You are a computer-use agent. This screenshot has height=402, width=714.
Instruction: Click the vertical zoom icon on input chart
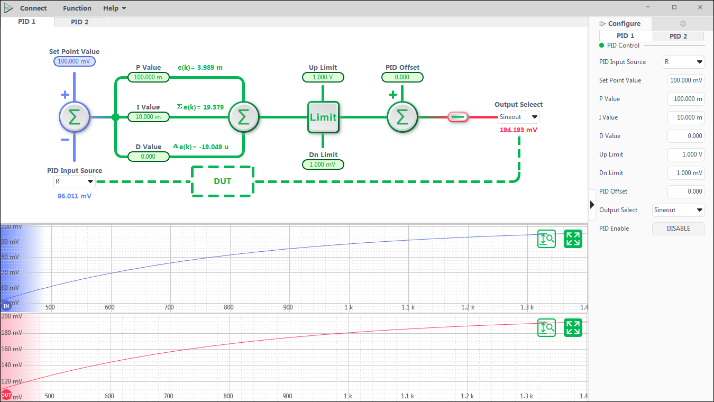(x=547, y=239)
